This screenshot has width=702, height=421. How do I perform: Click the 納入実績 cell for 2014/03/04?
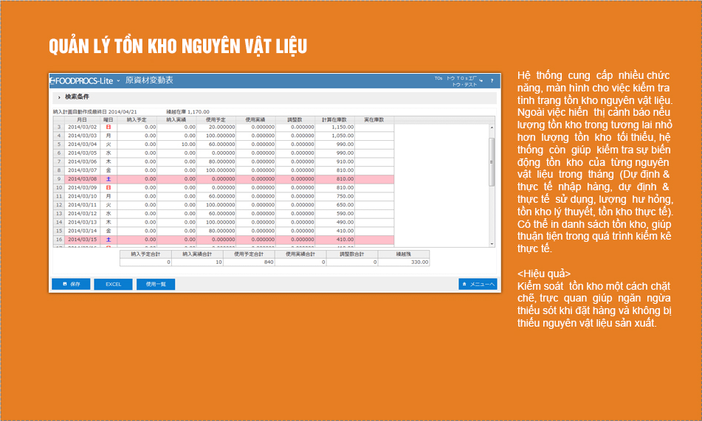pyautogui.click(x=177, y=145)
